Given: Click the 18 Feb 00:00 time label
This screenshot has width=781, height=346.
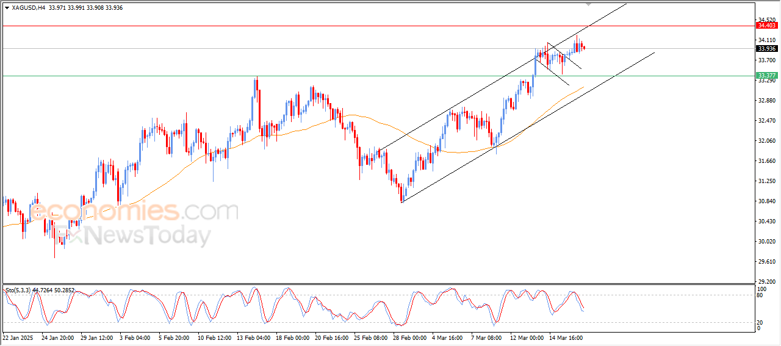Looking at the screenshot, I should pos(292,337).
